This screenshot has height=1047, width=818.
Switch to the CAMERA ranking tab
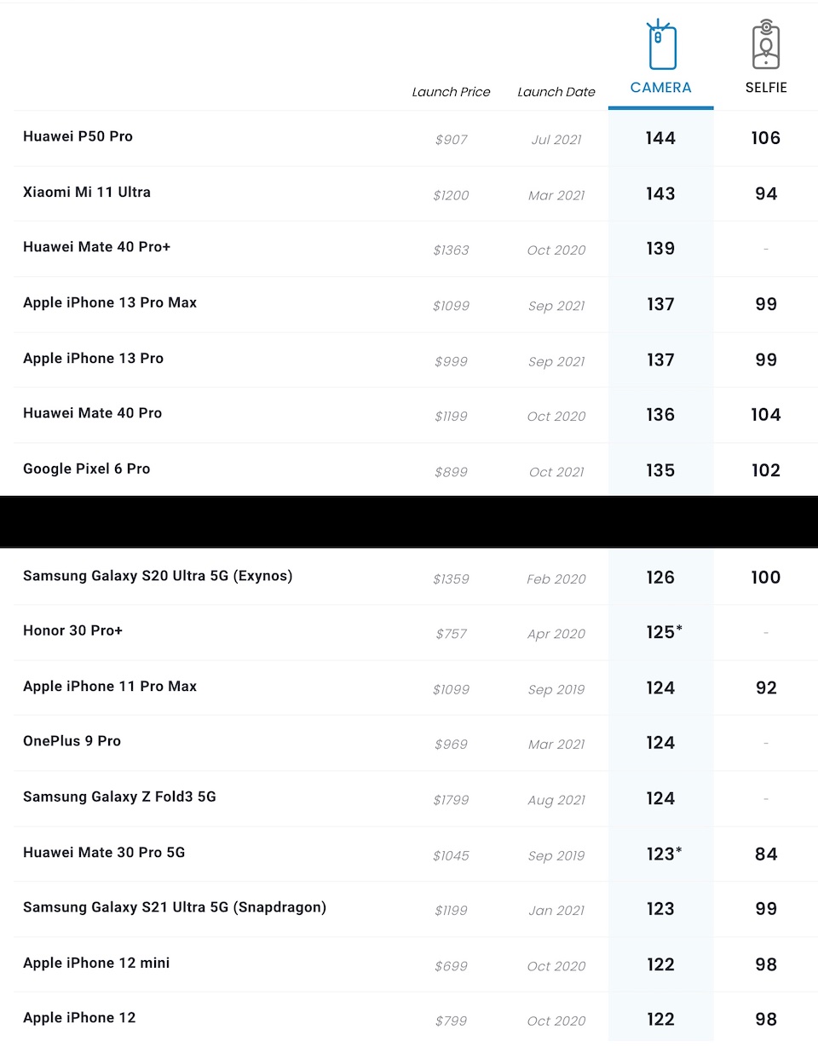click(661, 88)
